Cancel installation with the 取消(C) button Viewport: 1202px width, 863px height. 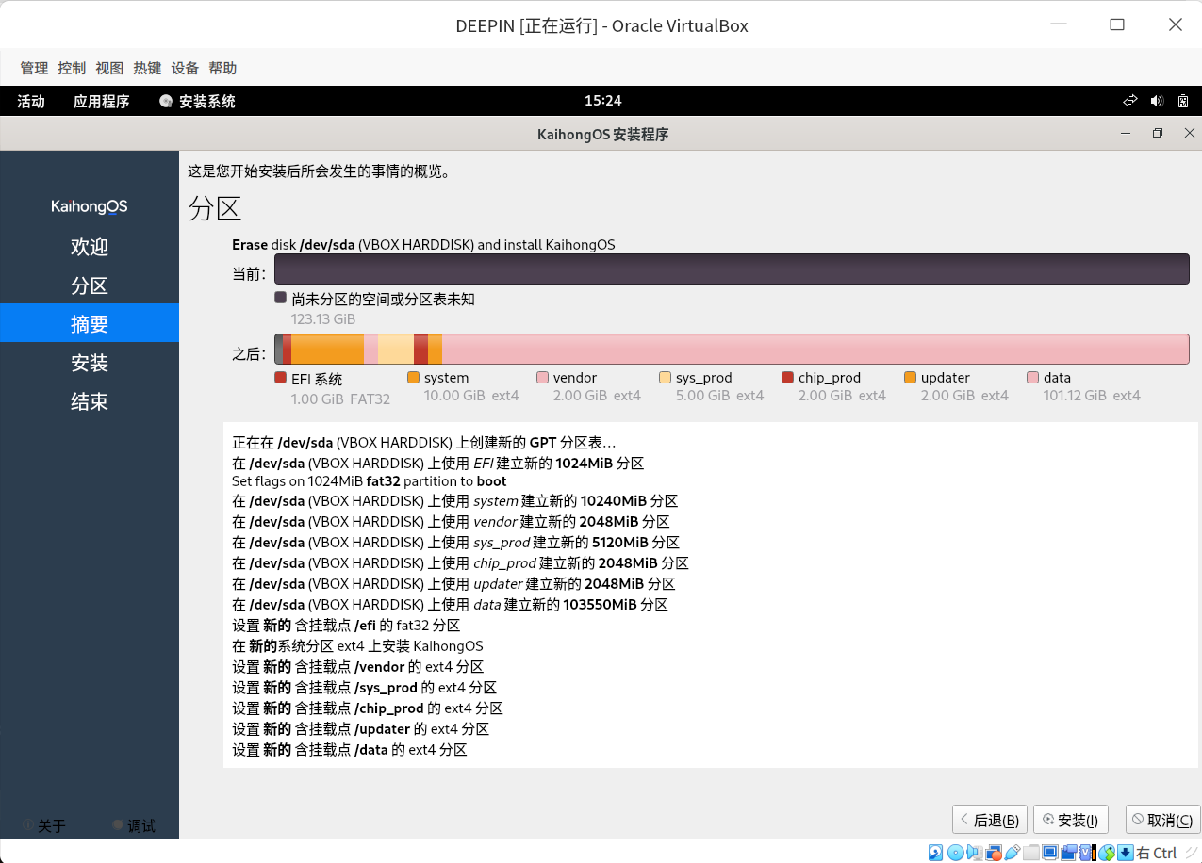pos(1162,820)
